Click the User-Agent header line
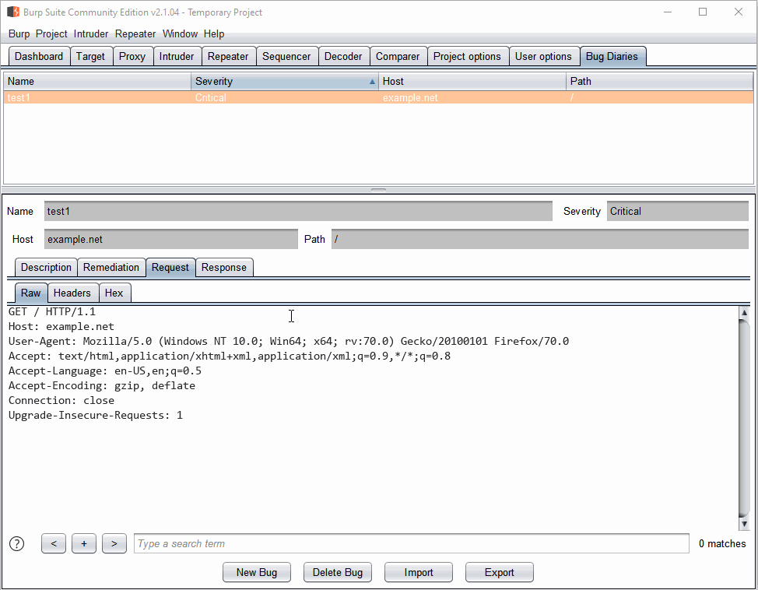The image size is (758, 590). point(289,342)
